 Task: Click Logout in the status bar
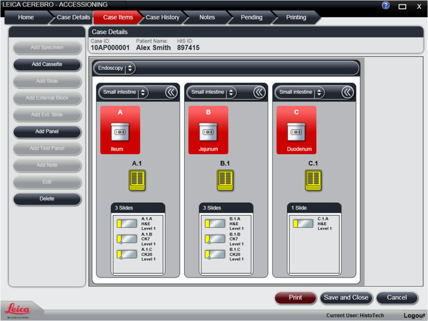pos(414,316)
